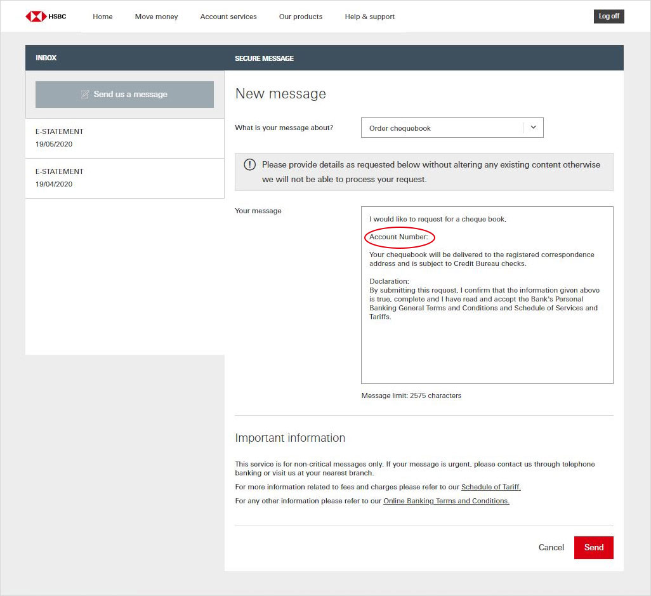Viewport: 651px width, 596px height.
Task: Click the New message heading
Action: pos(280,94)
